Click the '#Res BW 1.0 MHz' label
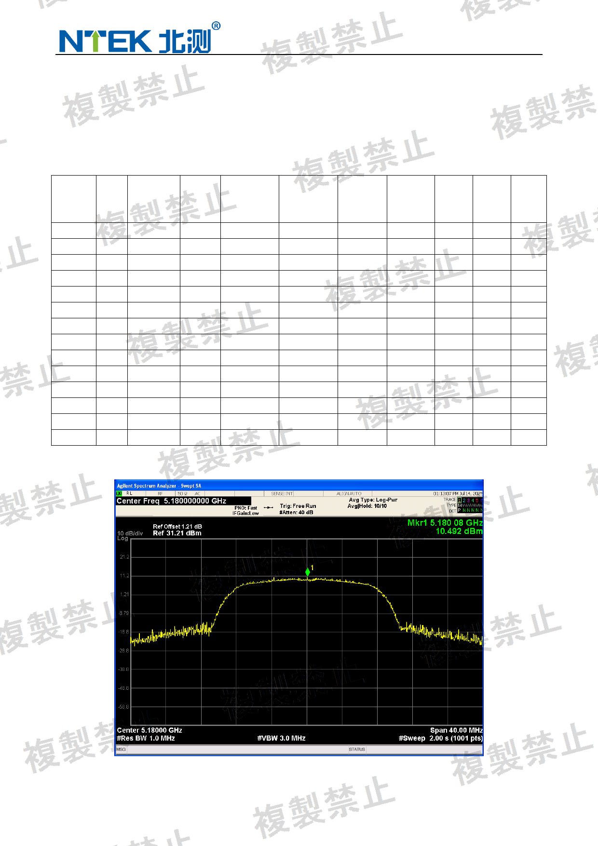Screen dimensions: 598x846 pyautogui.click(x=146, y=738)
